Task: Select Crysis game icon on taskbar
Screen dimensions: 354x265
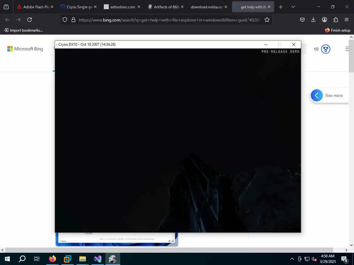Action: pyautogui.click(x=113, y=259)
